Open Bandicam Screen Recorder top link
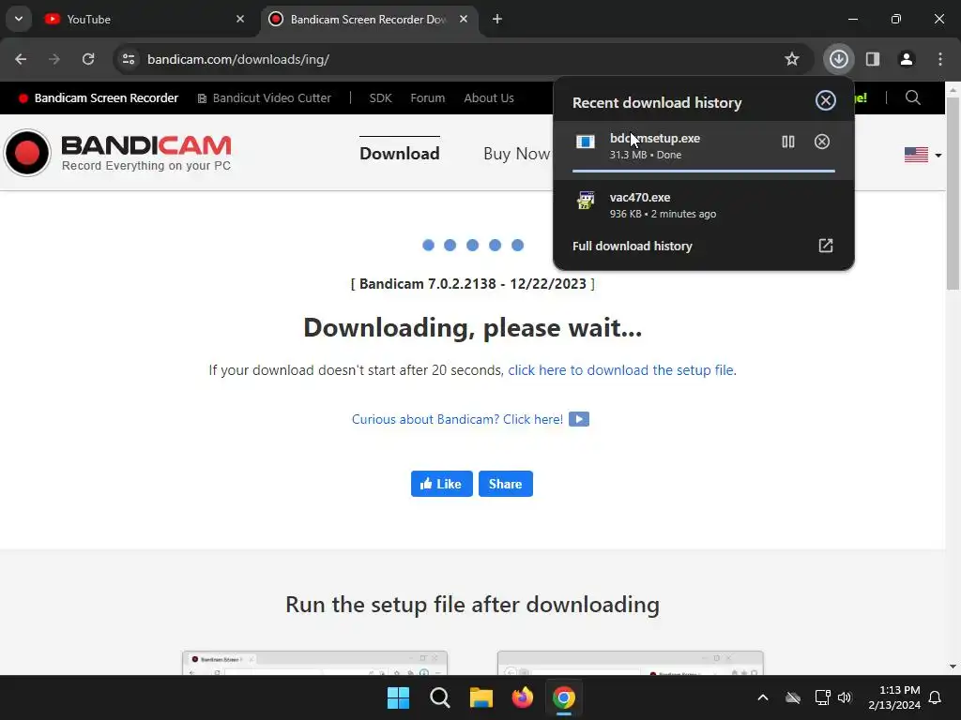The width and height of the screenshot is (961, 720). [x=99, y=97]
